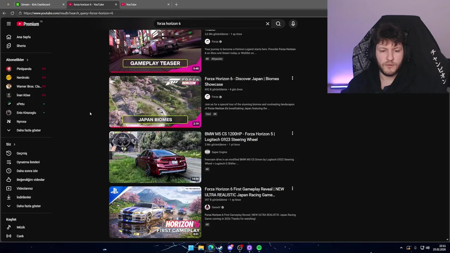Open Müzik in Keşfet section

(21, 227)
